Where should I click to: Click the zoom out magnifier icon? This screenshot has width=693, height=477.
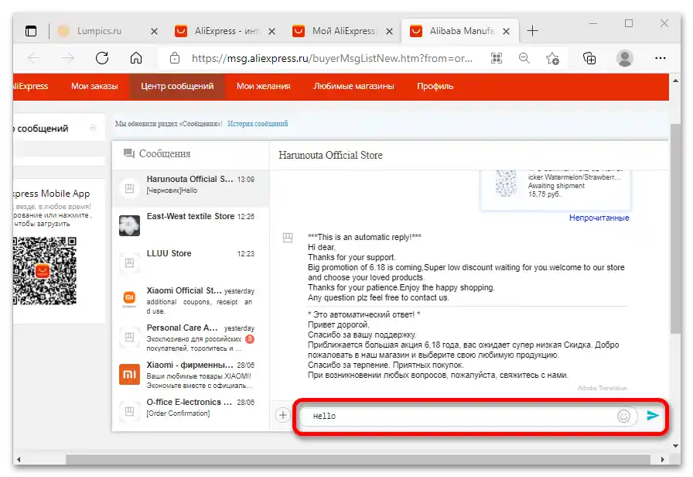pos(524,58)
